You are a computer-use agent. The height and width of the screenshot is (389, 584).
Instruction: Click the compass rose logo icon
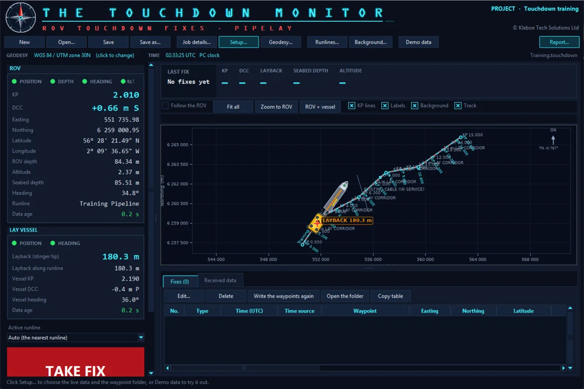(x=20, y=17)
